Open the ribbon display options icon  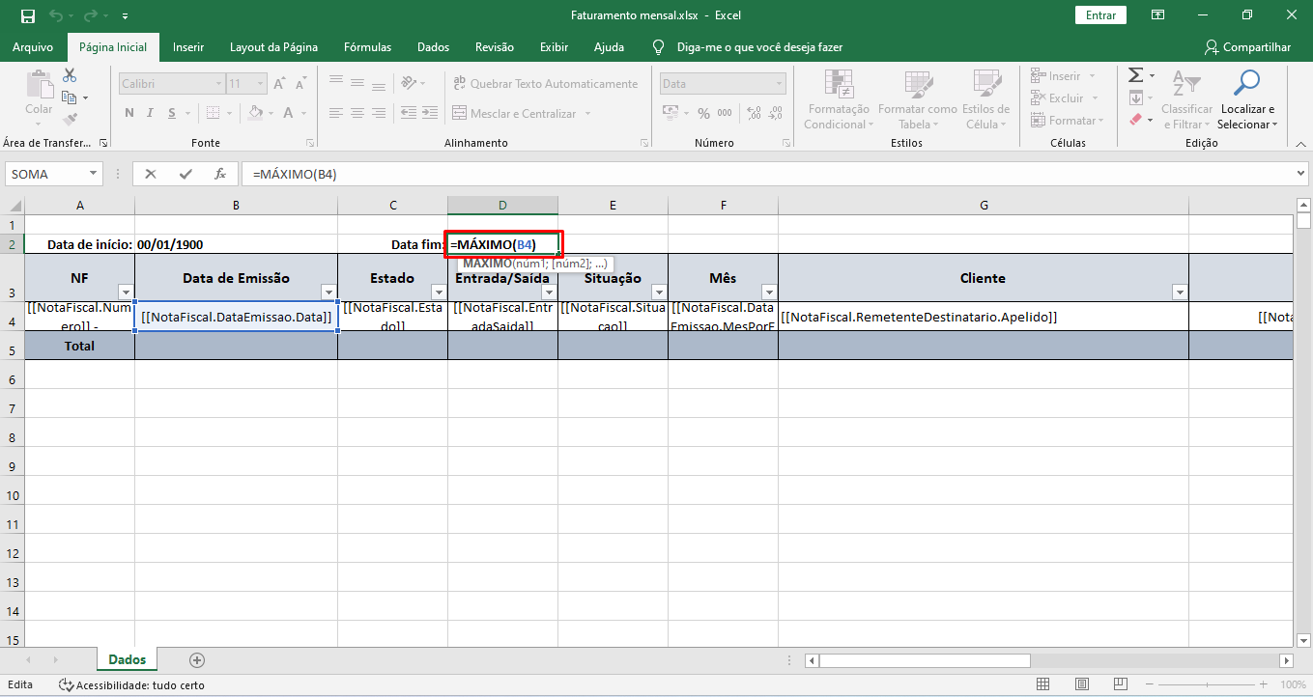(1157, 15)
